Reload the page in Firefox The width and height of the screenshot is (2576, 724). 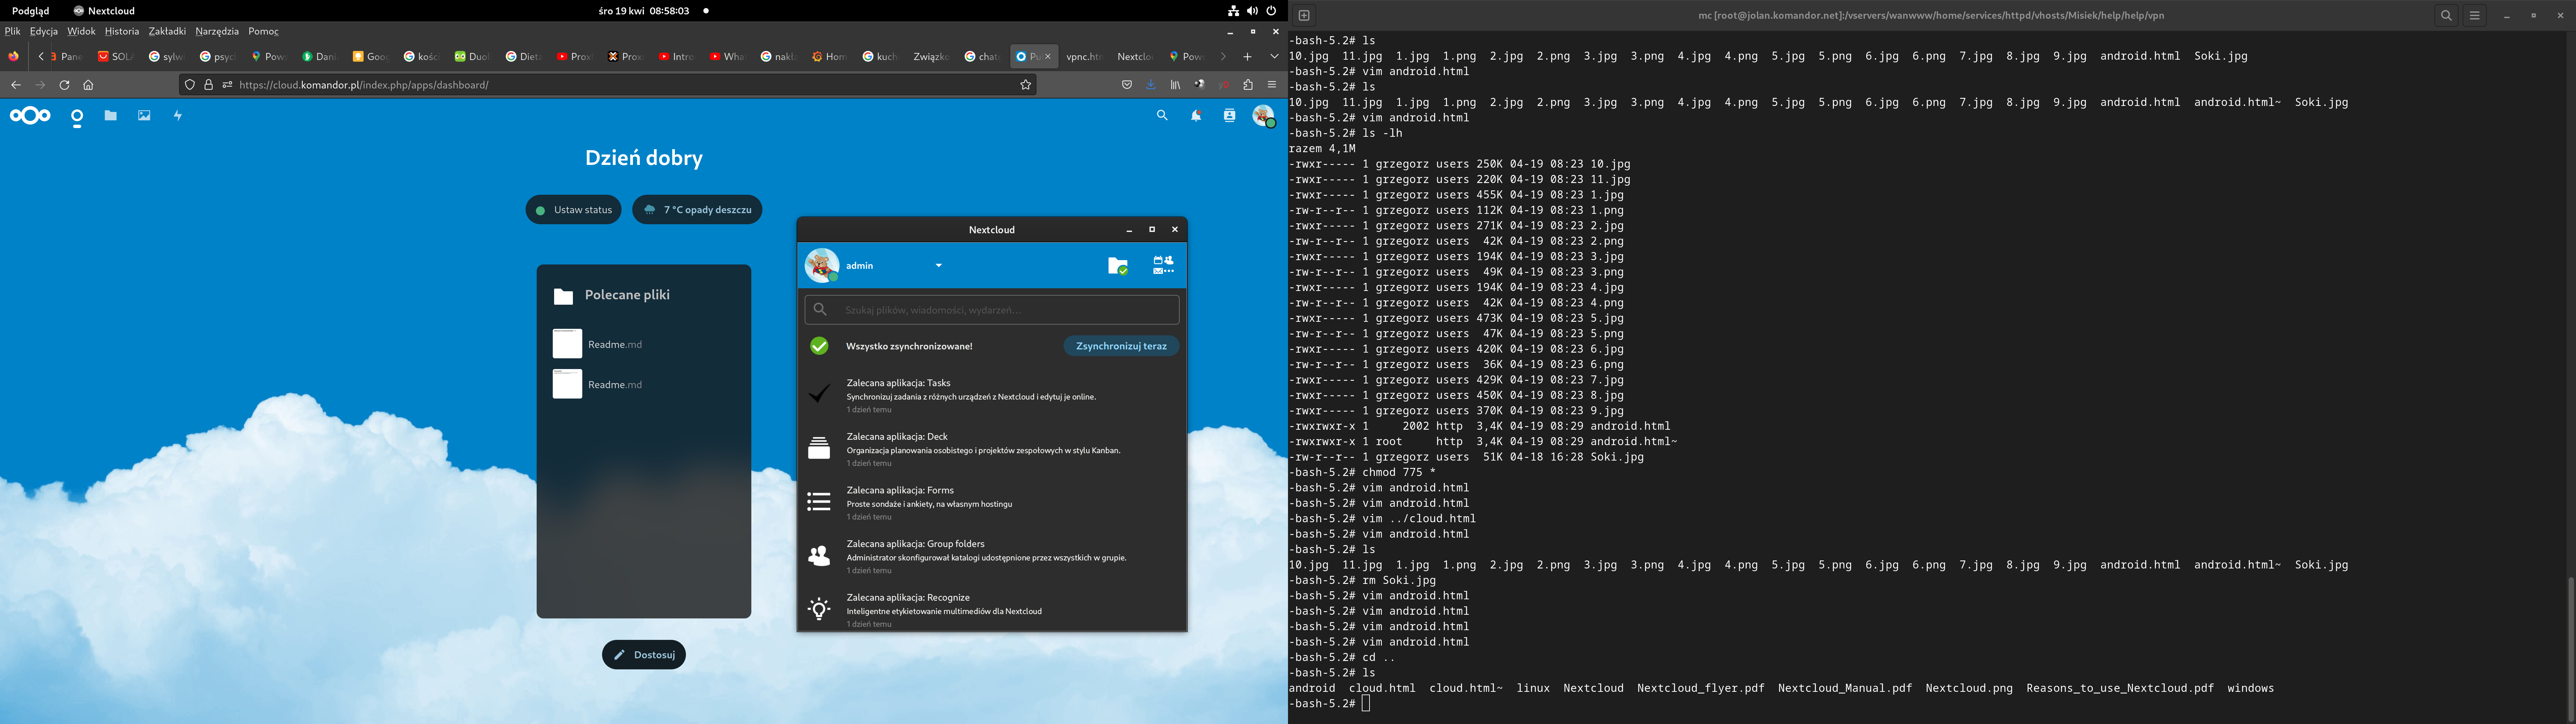[64, 85]
